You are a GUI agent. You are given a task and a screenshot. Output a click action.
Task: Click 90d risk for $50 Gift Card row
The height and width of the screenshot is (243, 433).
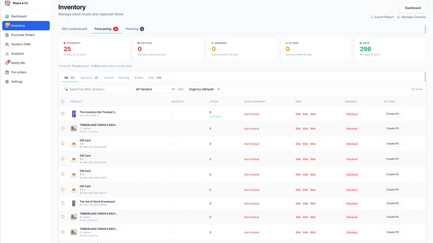click(313, 174)
